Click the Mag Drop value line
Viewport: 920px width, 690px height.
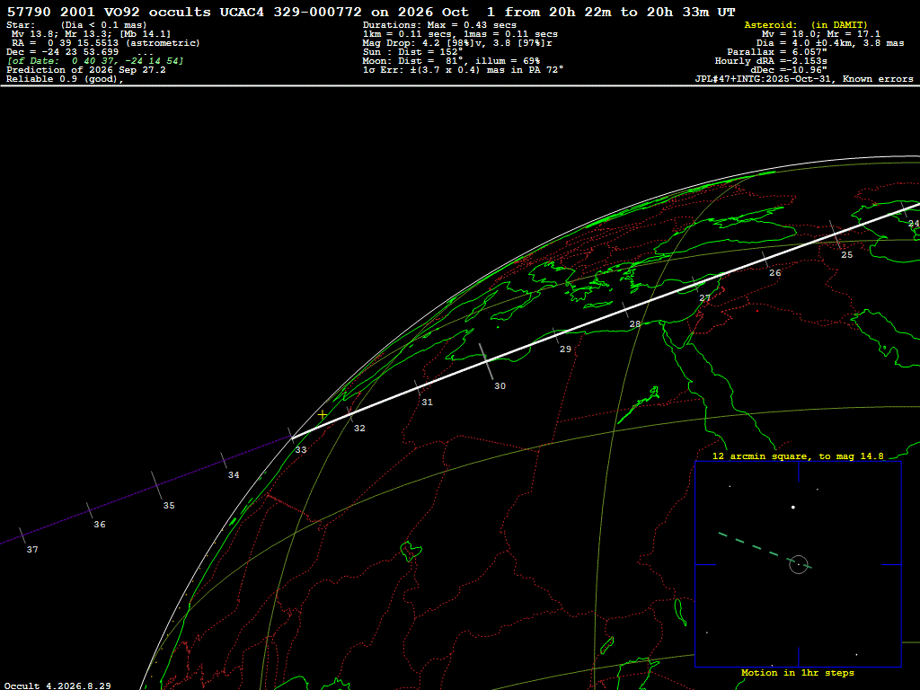(457, 43)
